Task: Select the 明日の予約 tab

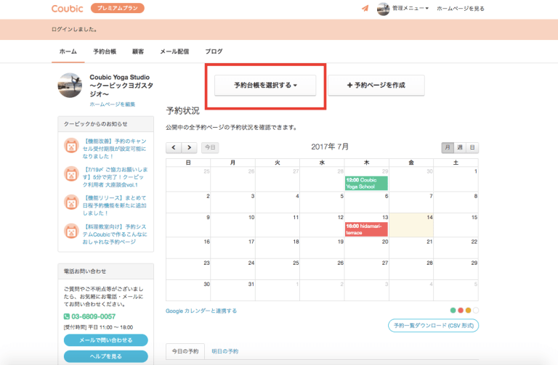Action: (225, 351)
